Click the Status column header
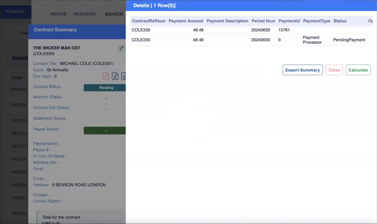The image size is (377, 224). pos(340,21)
